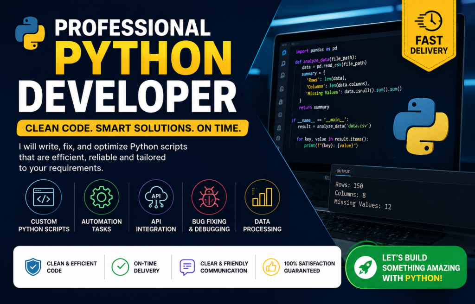The image size is (475, 304).
Task: Click the "I will write, fix, and optimize" description line
Action: click(103, 146)
